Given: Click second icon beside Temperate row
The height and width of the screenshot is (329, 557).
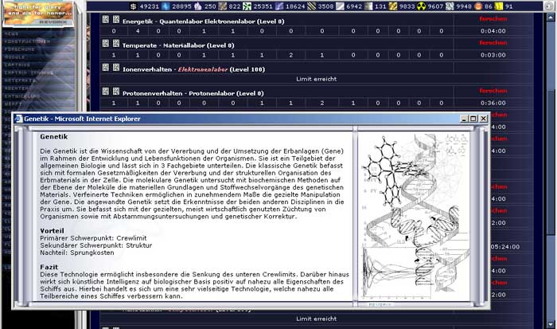Looking at the screenshot, I should (115, 44).
